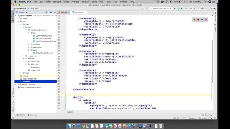
Task: Open the Refactor menu
Action: point(86,1)
